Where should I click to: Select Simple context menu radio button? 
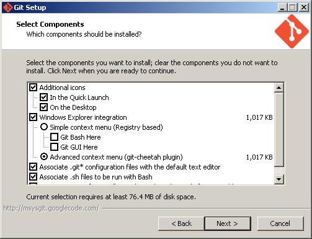pos(44,127)
